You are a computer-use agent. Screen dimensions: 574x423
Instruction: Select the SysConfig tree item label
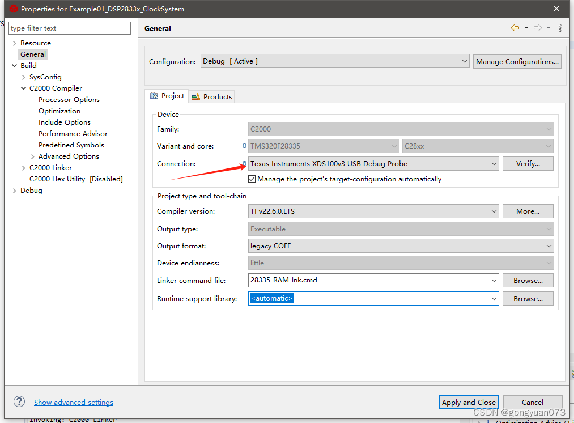(x=45, y=77)
